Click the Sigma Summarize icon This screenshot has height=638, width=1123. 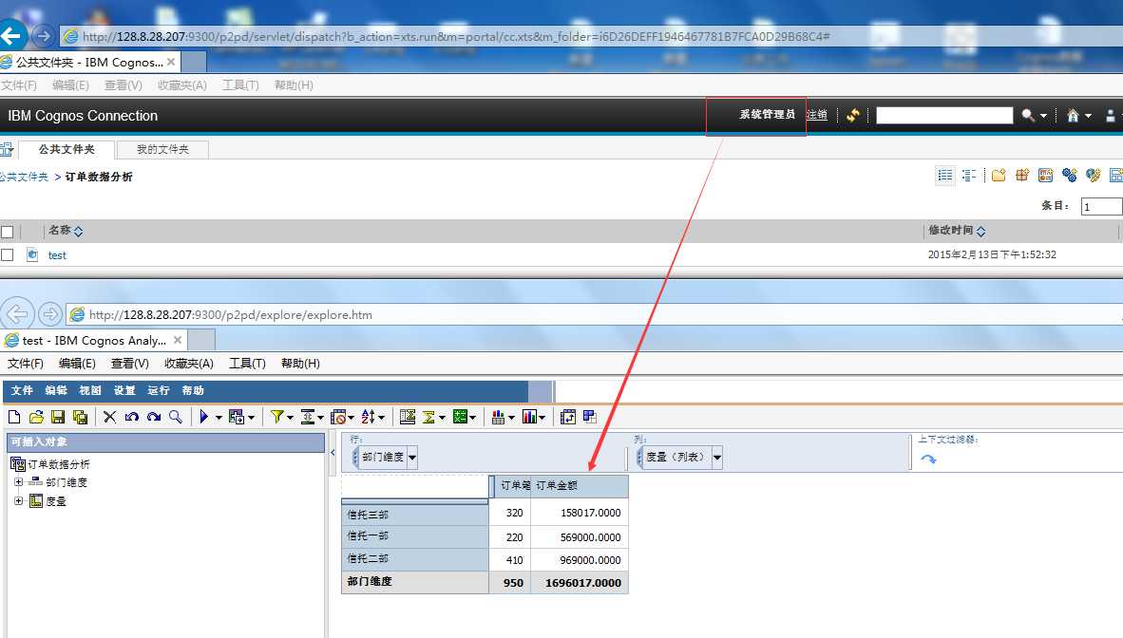[429, 417]
